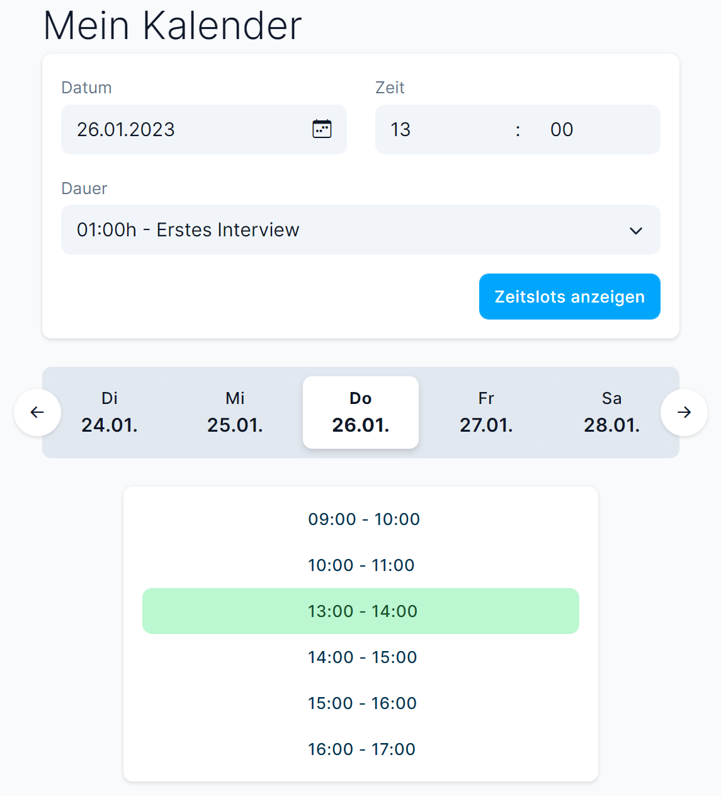Expand the Dauer dropdown chevron
Viewport: 721px width, 796px height.
(x=636, y=231)
